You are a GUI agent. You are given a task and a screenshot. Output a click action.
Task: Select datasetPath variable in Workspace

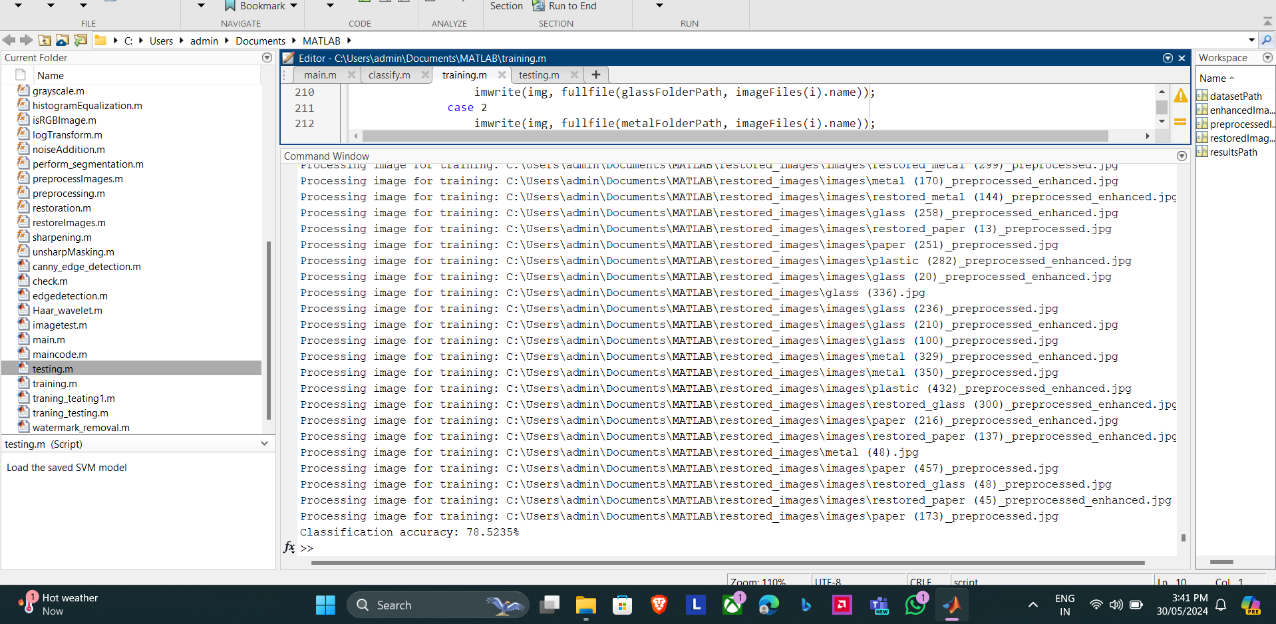(1235, 96)
